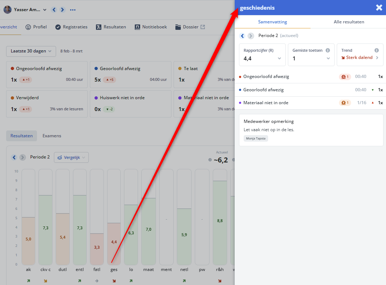Click the Trend info icon
Image resolution: width=386 pixels, height=285 pixels.
click(376, 50)
